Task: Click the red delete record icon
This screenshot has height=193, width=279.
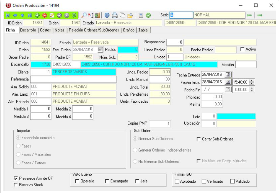Action: (45, 15)
